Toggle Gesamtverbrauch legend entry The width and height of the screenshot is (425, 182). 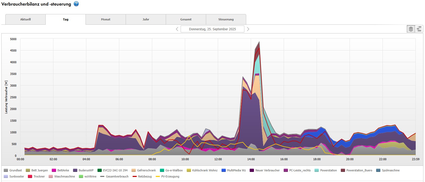pyautogui.click(x=117, y=176)
